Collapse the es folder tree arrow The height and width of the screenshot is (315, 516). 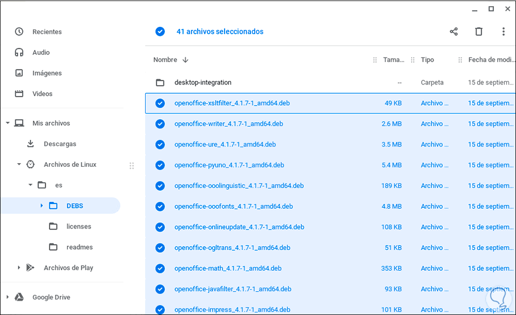[x=30, y=185]
